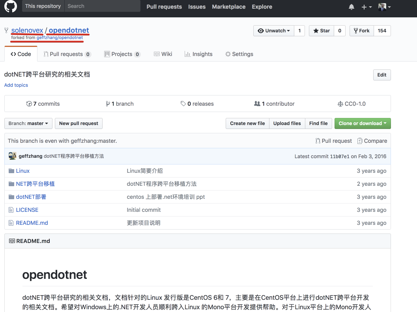Click the Wiki book icon
The width and height of the screenshot is (417, 312).
point(157,54)
